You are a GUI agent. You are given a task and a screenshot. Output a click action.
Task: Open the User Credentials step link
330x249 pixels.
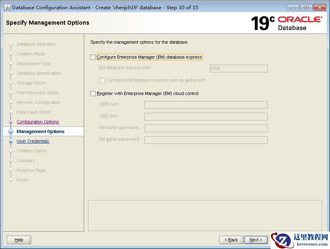pyautogui.click(x=33, y=141)
